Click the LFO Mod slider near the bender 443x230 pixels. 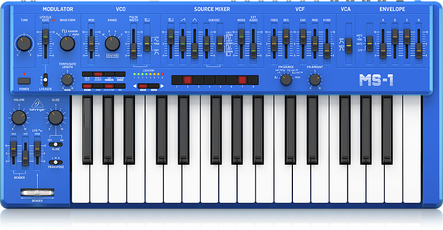(37, 149)
